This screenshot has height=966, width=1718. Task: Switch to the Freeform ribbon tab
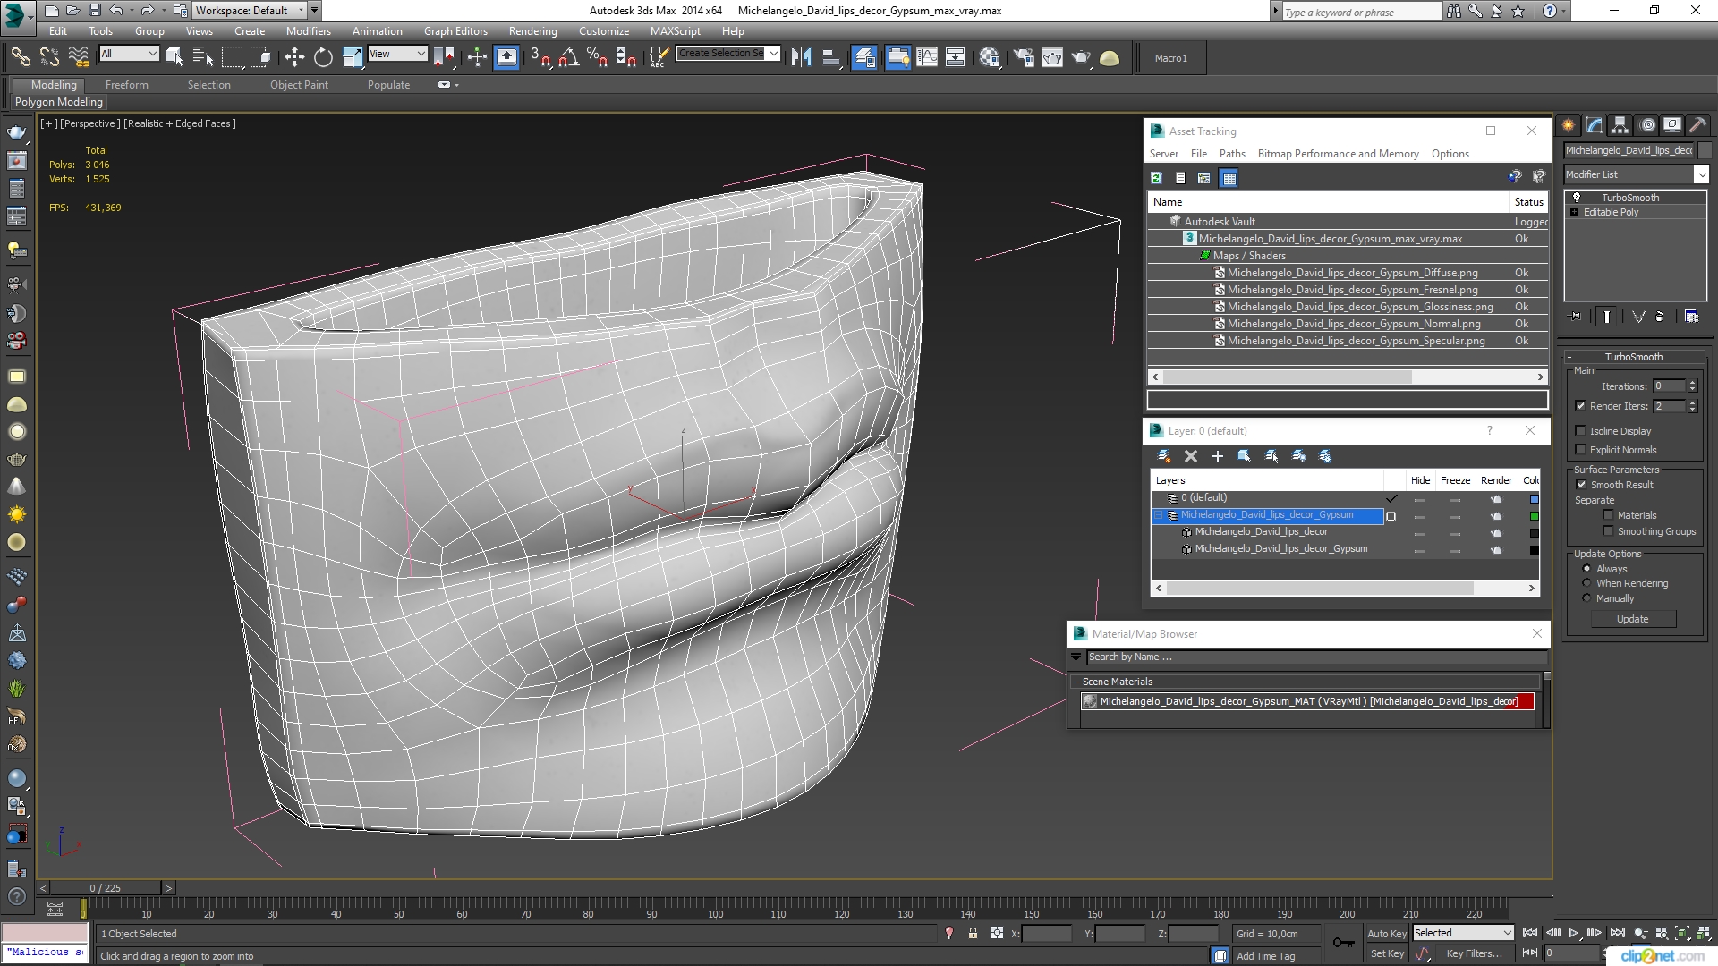[126, 84]
